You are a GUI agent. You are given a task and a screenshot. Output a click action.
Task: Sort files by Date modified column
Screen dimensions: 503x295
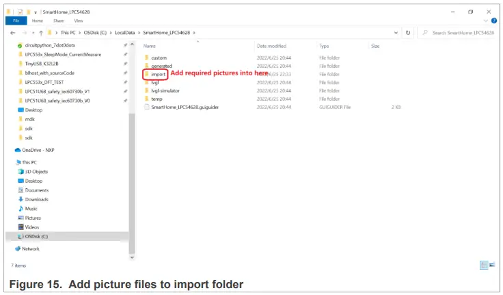271,46
